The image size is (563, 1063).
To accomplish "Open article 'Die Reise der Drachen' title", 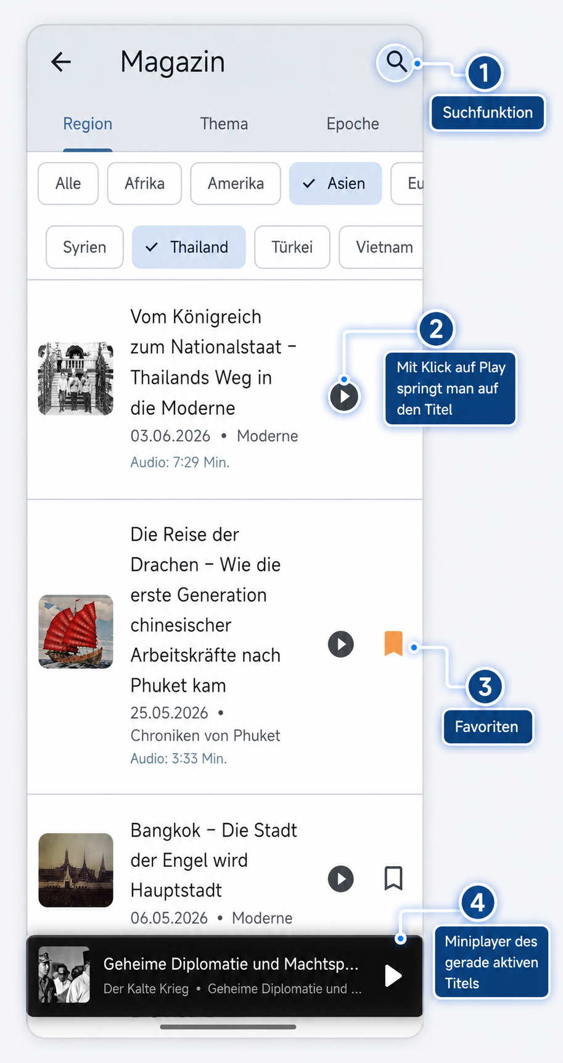I will pos(205,610).
